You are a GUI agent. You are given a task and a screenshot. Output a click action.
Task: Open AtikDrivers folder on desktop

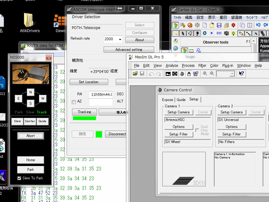[x=30, y=23]
